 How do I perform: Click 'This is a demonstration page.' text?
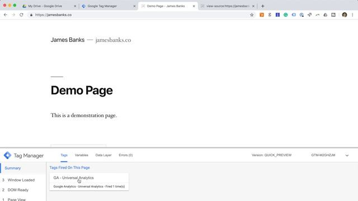[x=83, y=116]
